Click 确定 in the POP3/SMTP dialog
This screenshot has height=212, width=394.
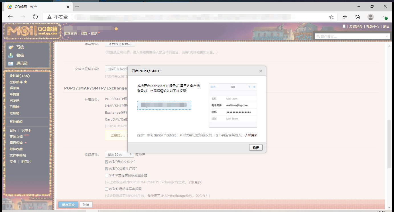[256, 148]
